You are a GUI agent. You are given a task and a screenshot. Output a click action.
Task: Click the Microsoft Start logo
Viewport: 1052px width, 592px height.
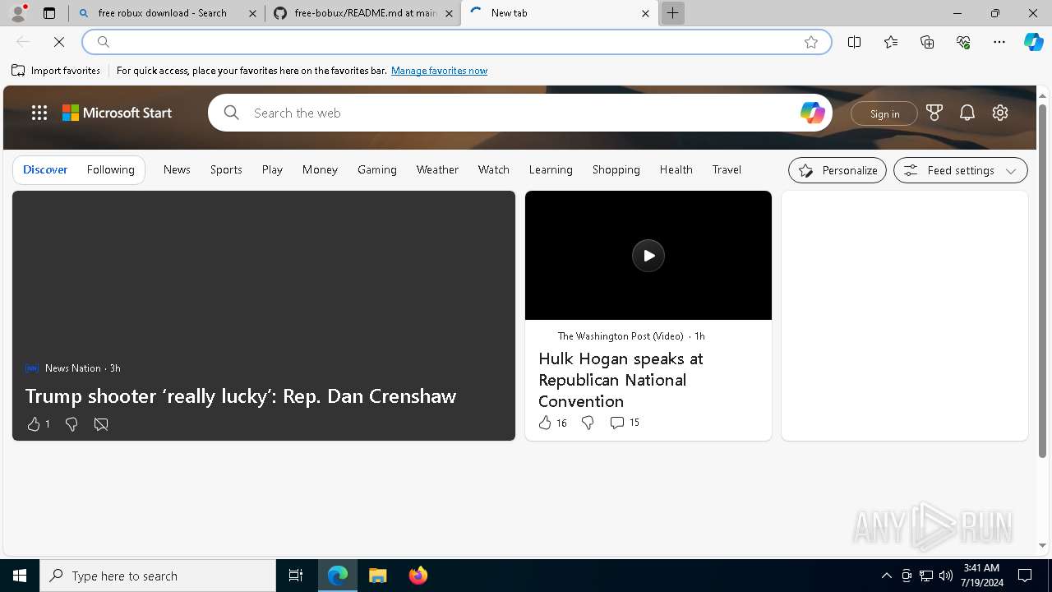pos(118,113)
